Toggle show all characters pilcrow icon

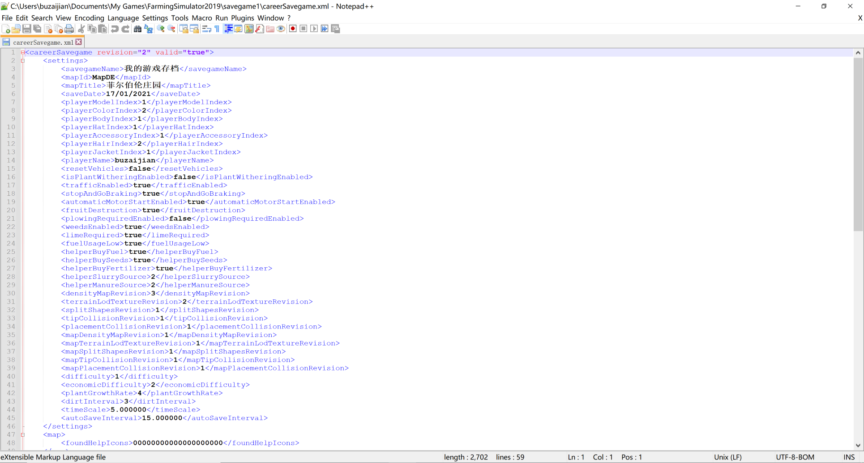217,29
